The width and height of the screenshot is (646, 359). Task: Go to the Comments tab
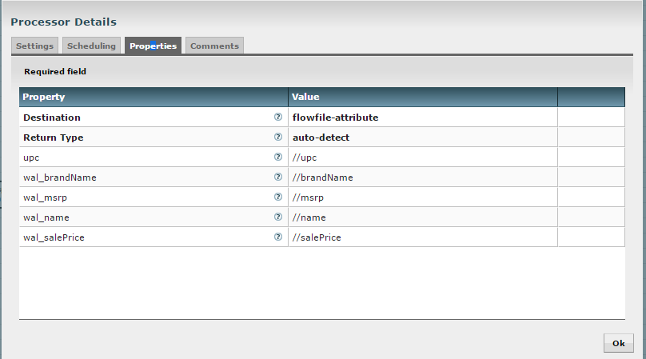214,46
